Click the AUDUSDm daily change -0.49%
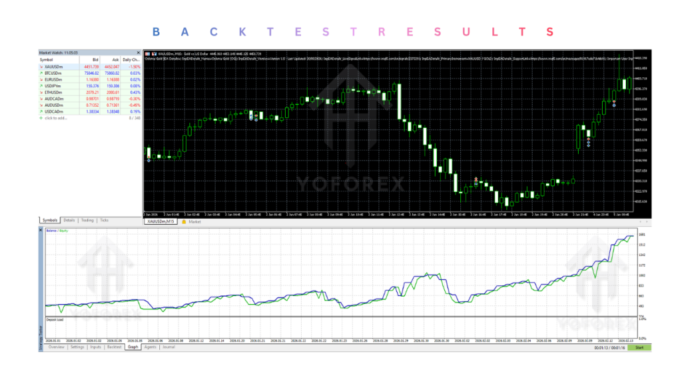This screenshot has height=384, width=682. tap(135, 105)
